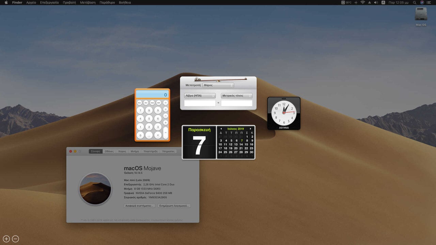Open the Βοήθεια menu
This screenshot has width=436, height=245.
pos(125,2)
